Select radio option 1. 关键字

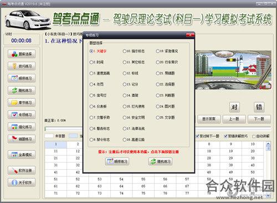[98, 51]
